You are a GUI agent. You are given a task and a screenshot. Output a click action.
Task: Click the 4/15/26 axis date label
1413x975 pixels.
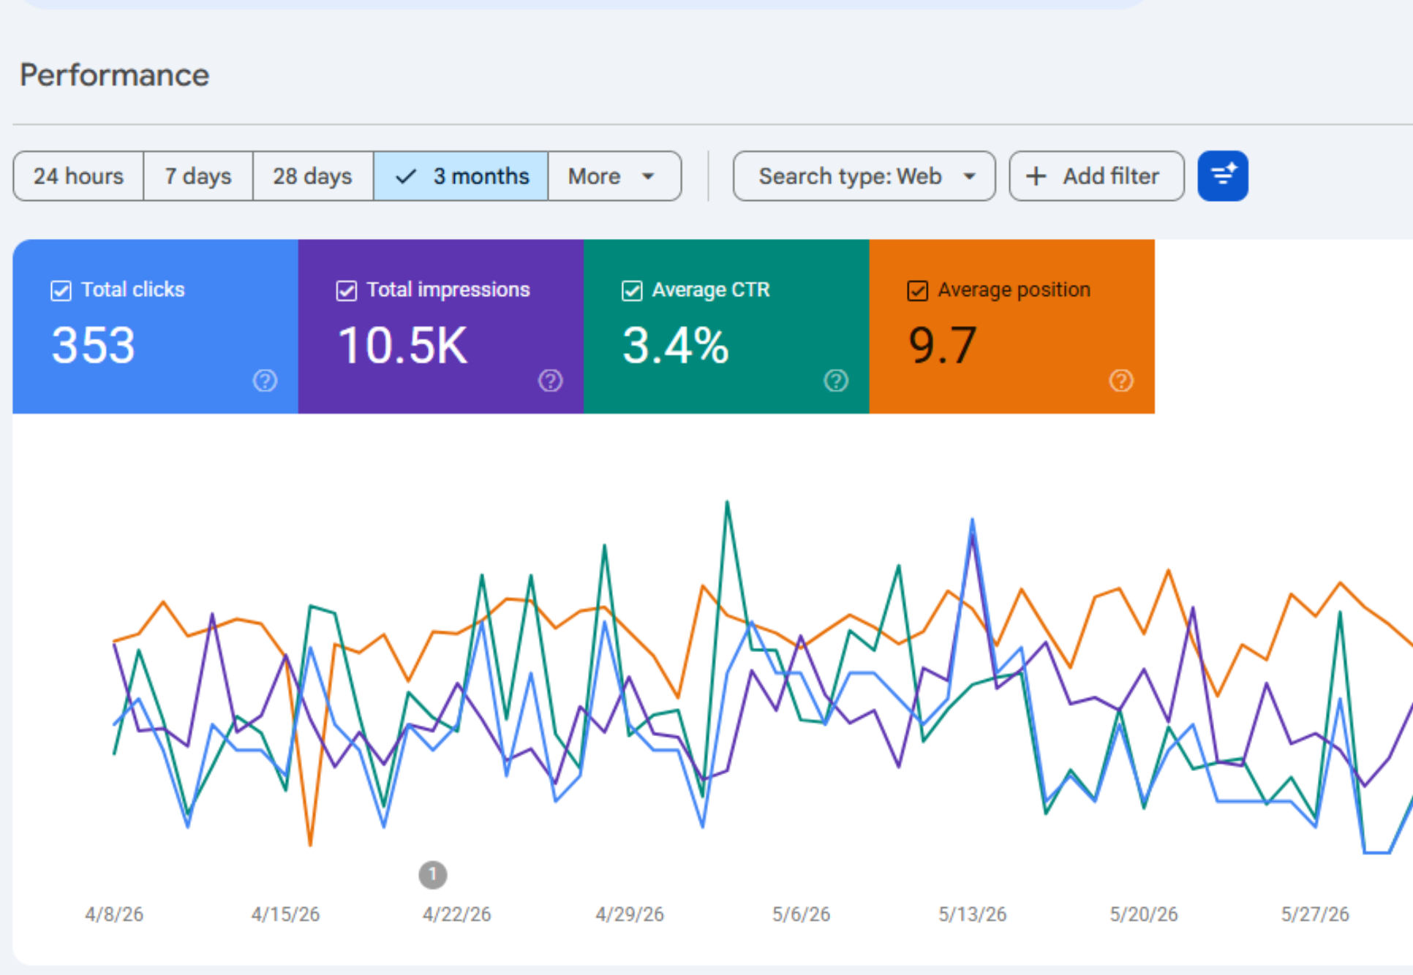point(285,914)
